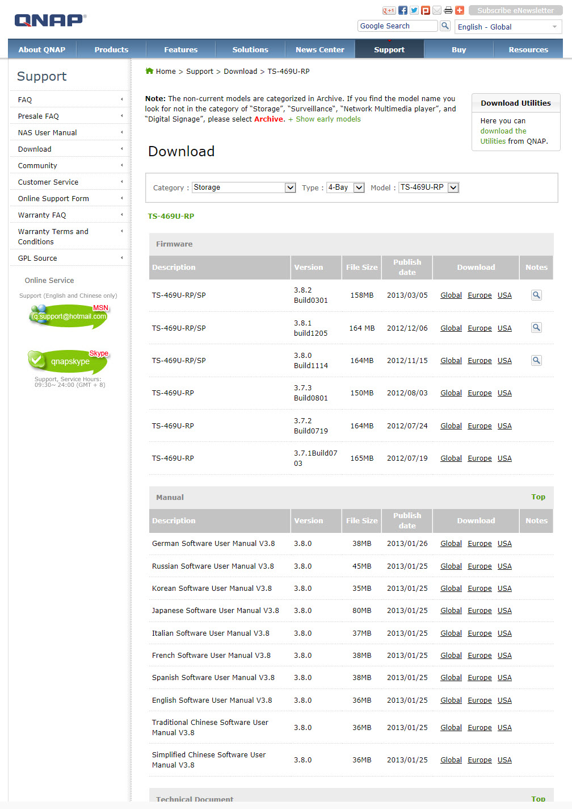This screenshot has height=809, width=572.
Task: Download English Software User Manual from Global
Action: click(x=451, y=700)
